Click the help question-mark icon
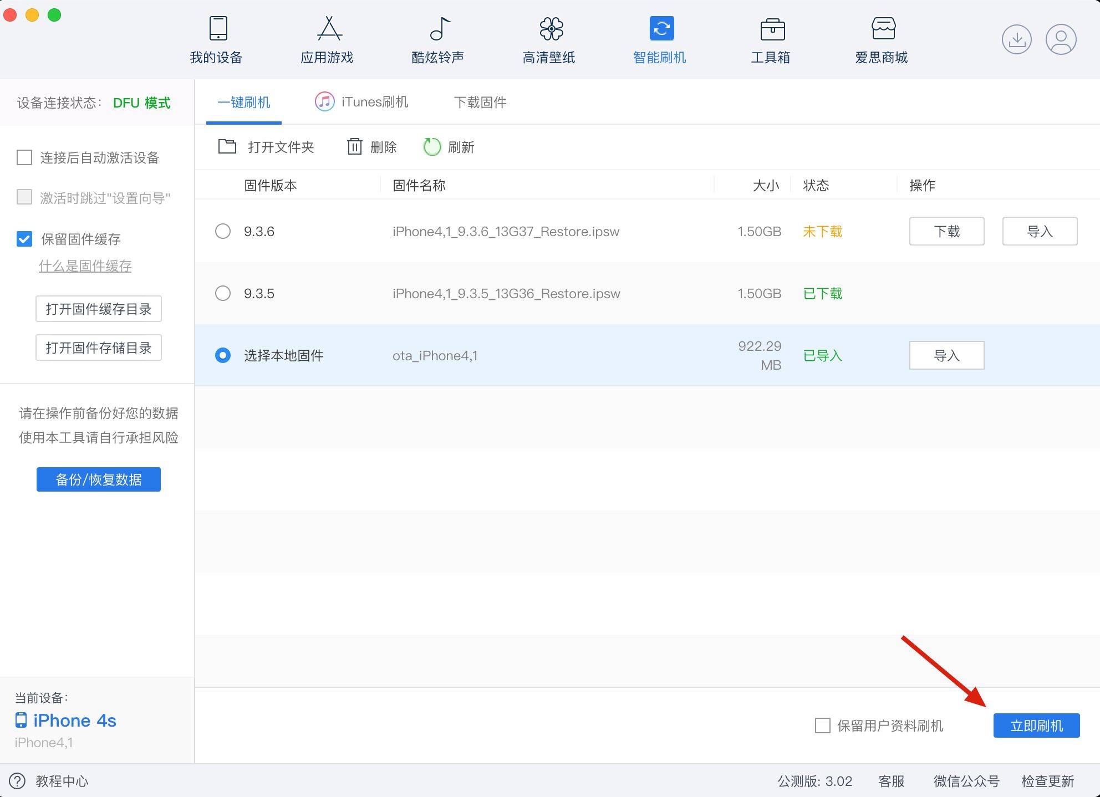 click(x=17, y=781)
